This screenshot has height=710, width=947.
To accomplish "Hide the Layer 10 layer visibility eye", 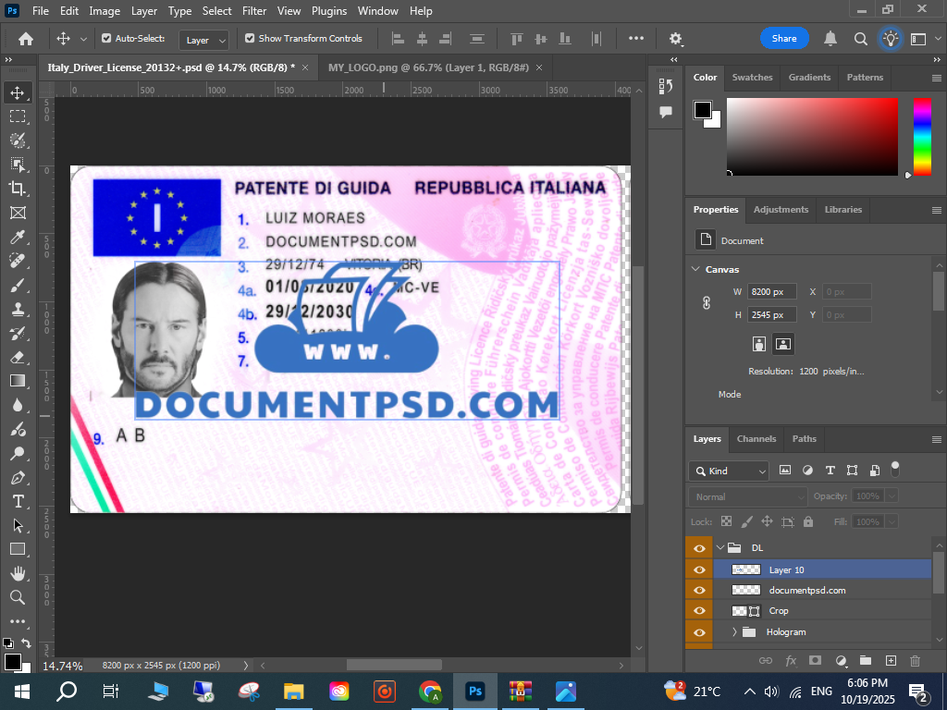I will click(699, 569).
